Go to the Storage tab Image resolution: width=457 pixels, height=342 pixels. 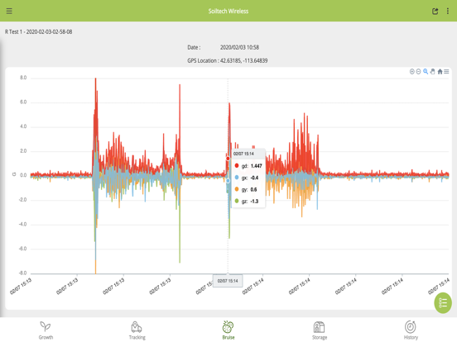(320, 330)
